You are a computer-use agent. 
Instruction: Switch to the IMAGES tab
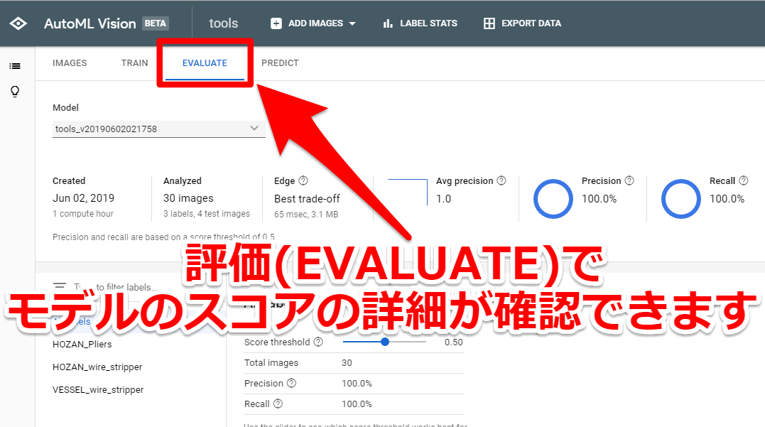[69, 63]
